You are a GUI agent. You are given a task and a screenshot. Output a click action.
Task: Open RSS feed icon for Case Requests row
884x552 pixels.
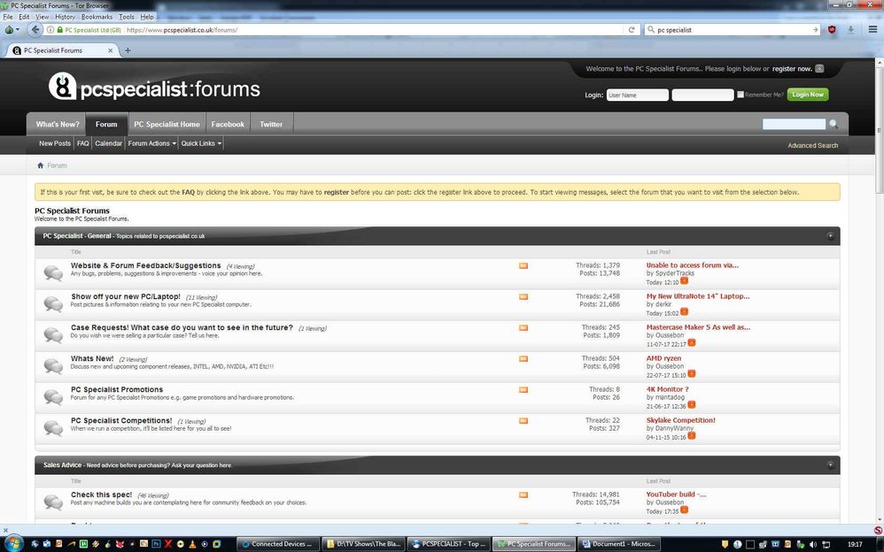523,327
